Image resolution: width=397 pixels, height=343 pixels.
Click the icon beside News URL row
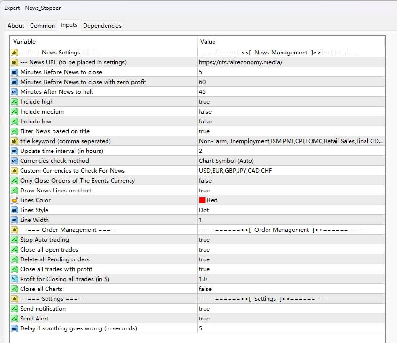point(14,62)
